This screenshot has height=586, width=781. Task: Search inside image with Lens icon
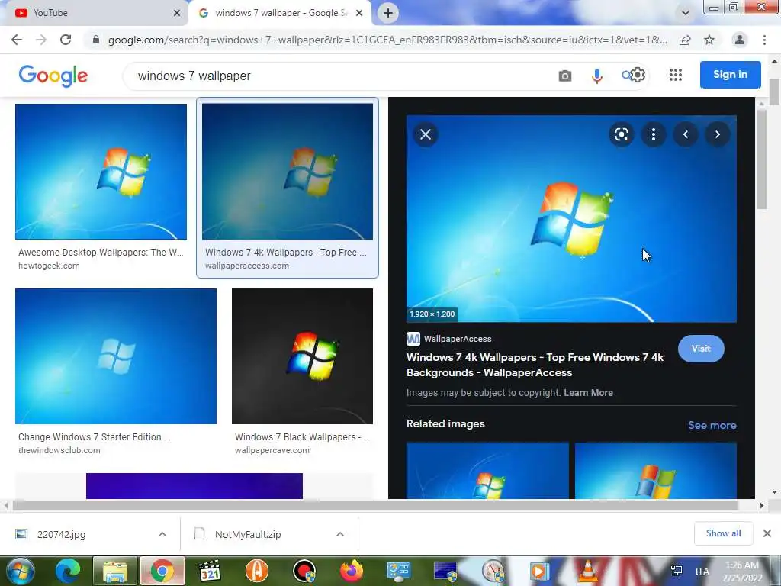tap(621, 134)
